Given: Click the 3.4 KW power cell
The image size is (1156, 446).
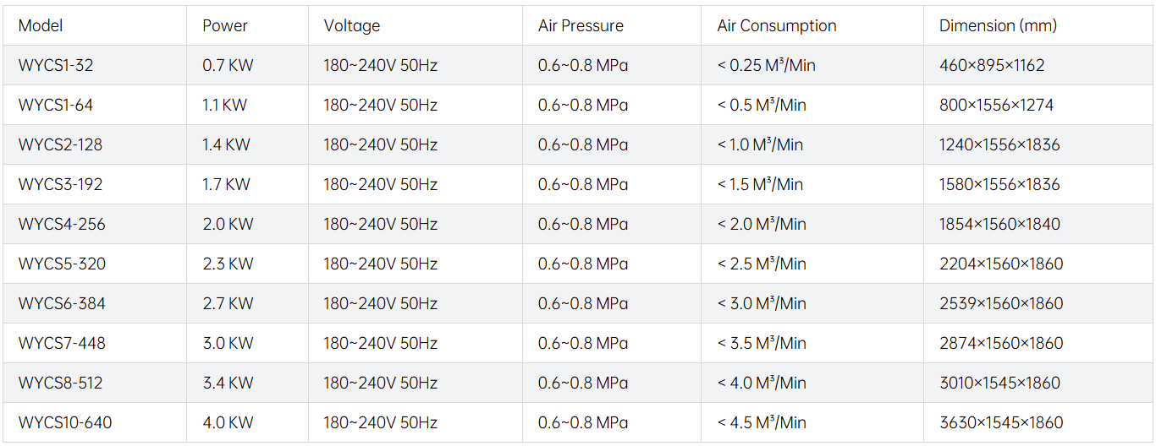Looking at the screenshot, I should (x=228, y=383).
